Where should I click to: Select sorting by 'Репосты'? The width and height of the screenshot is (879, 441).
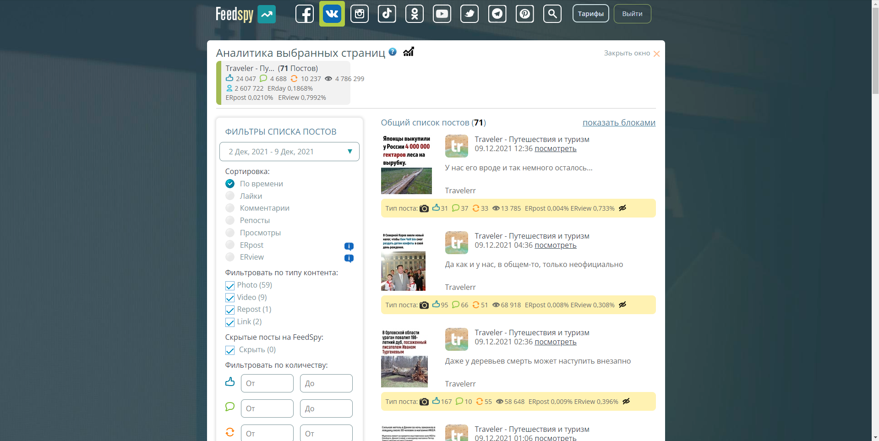248,220
